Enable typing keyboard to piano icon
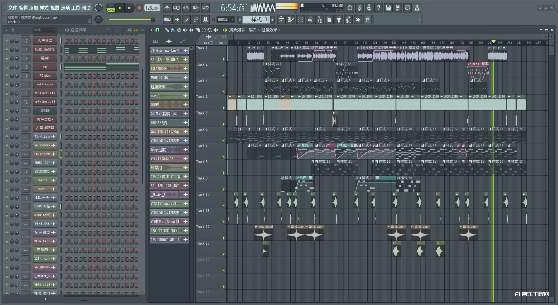Image resolution: width=558 pixels, height=305 pixels. tap(167, 20)
